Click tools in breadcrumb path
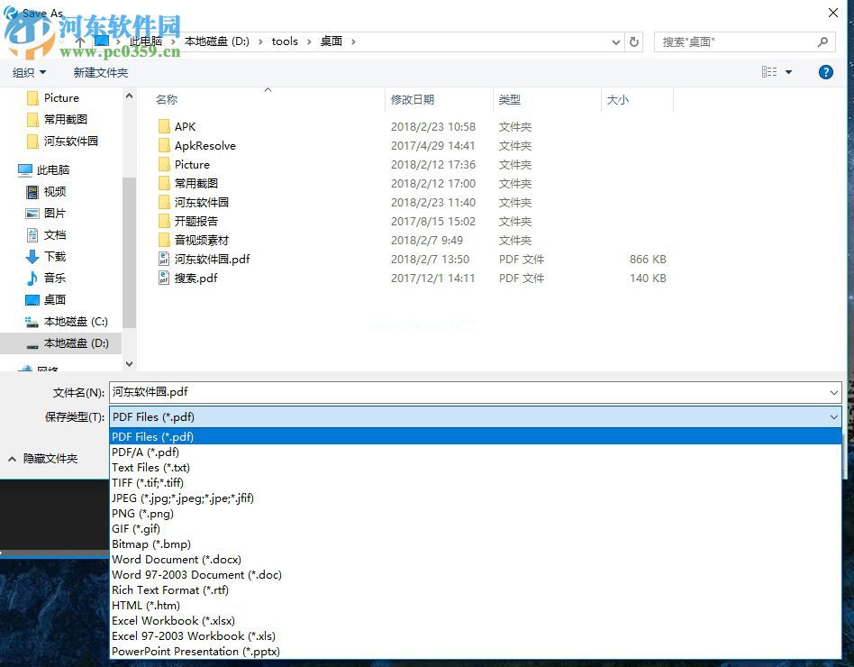The width and height of the screenshot is (854, 667). 285,41
